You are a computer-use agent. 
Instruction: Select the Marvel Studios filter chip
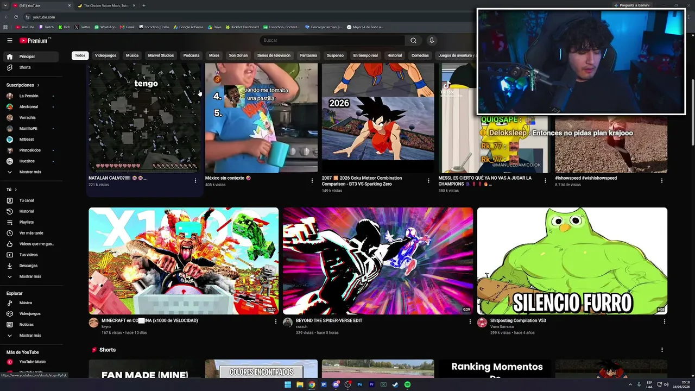pos(161,55)
